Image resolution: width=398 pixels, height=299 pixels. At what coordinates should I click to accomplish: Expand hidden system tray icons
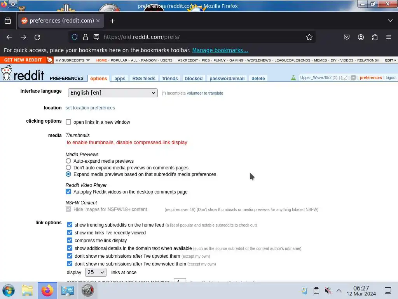(x=339, y=290)
